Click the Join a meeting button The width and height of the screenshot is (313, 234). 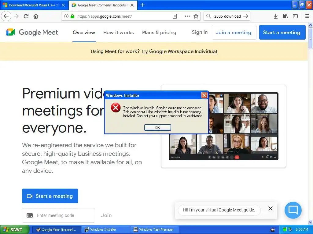[x=234, y=32]
